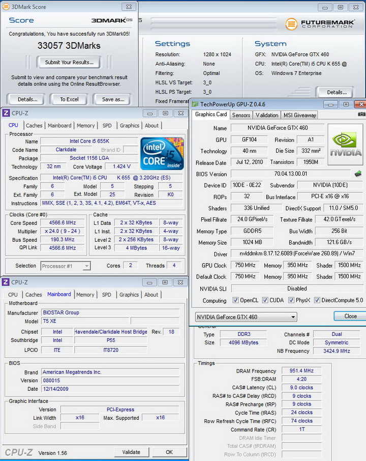Maximize the upper CPU-Z window
Image resolution: width=366 pixels, height=461 pixels.
[x=165, y=113]
